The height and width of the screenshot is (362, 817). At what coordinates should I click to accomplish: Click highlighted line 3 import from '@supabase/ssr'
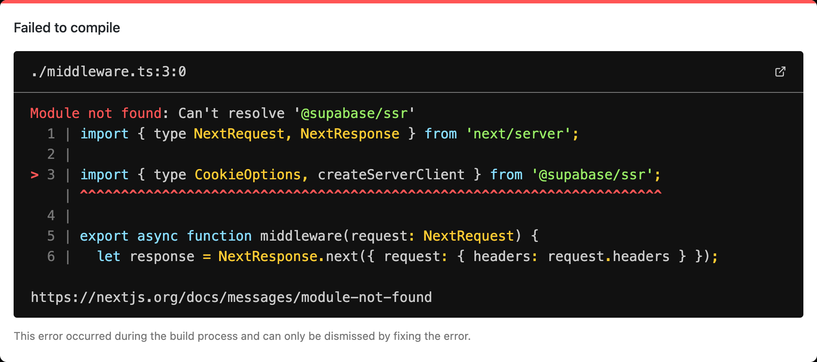coord(371,175)
